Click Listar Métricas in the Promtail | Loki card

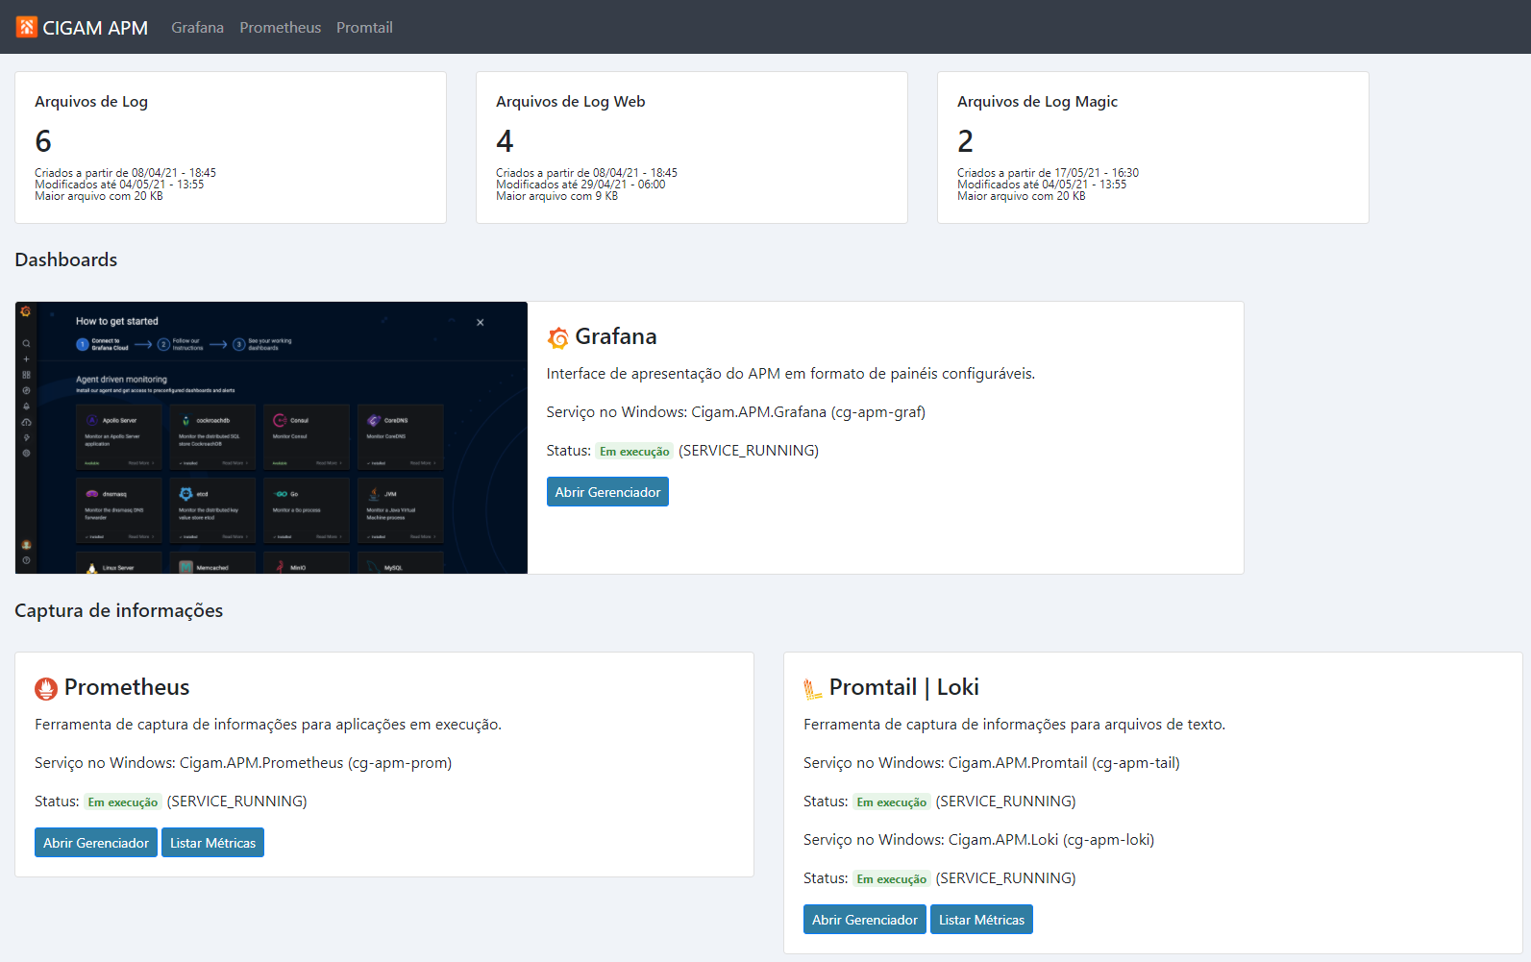coord(981,920)
